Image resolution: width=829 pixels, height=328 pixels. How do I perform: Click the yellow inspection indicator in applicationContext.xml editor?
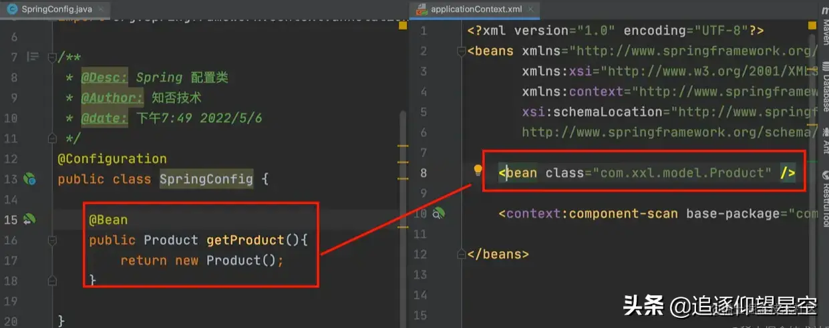(812, 24)
